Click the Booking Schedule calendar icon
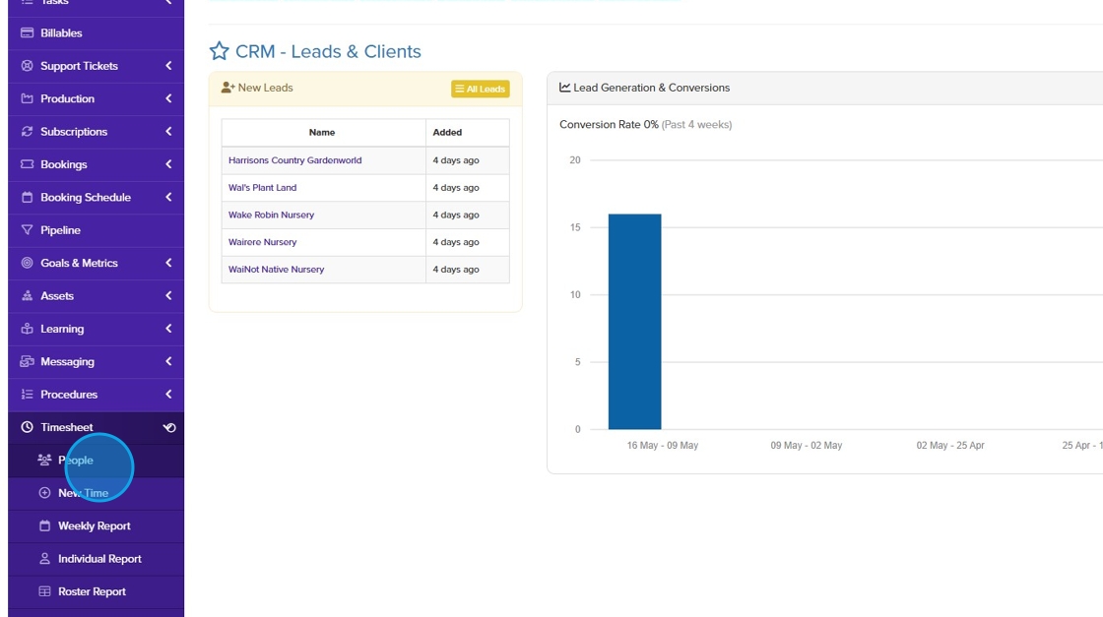Screen dimensions: 1103x617 27,198
